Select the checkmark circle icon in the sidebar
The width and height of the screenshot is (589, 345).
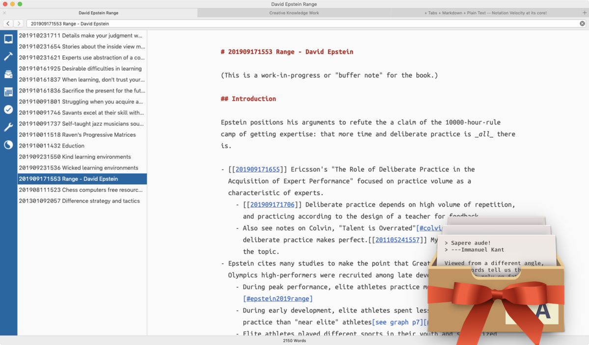pyautogui.click(x=8, y=110)
